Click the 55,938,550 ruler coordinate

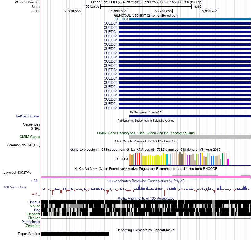coord(72,11)
